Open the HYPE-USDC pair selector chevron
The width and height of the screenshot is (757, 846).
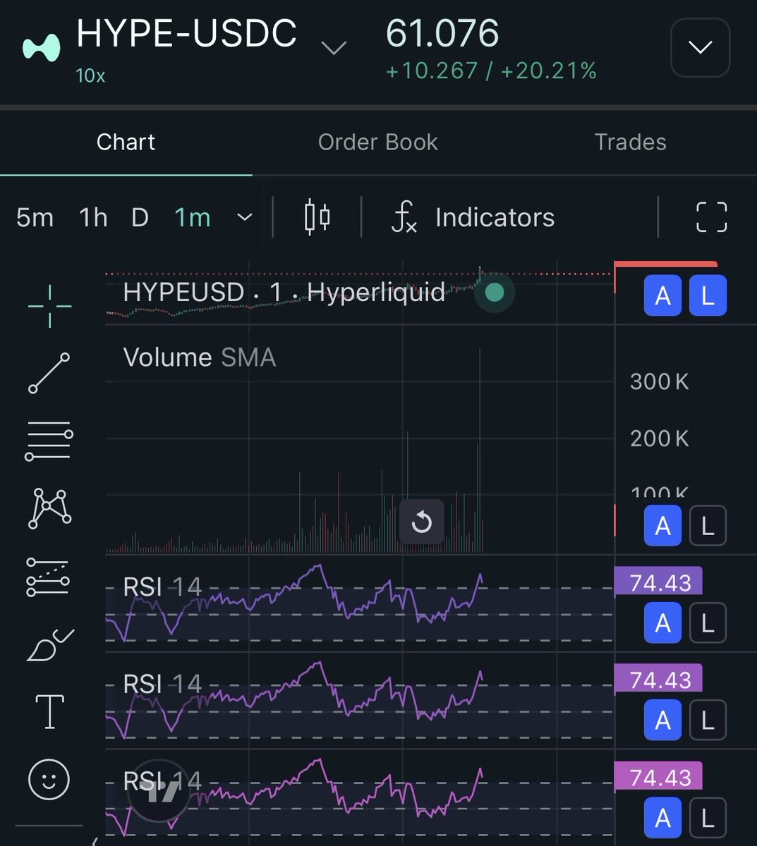click(334, 48)
